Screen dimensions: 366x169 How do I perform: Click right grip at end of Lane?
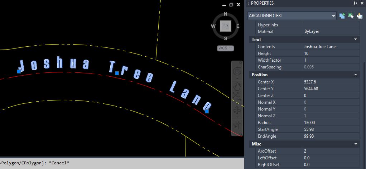(x=207, y=111)
